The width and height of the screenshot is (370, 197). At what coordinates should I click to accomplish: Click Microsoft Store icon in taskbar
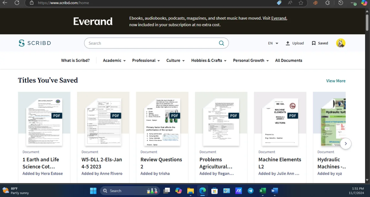(214, 191)
